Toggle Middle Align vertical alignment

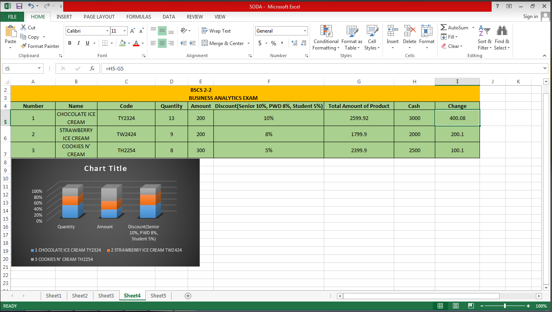[x=162, y=31]
